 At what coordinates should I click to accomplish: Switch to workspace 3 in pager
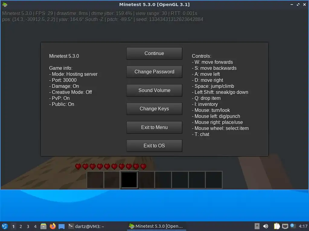tap(28, 226)
